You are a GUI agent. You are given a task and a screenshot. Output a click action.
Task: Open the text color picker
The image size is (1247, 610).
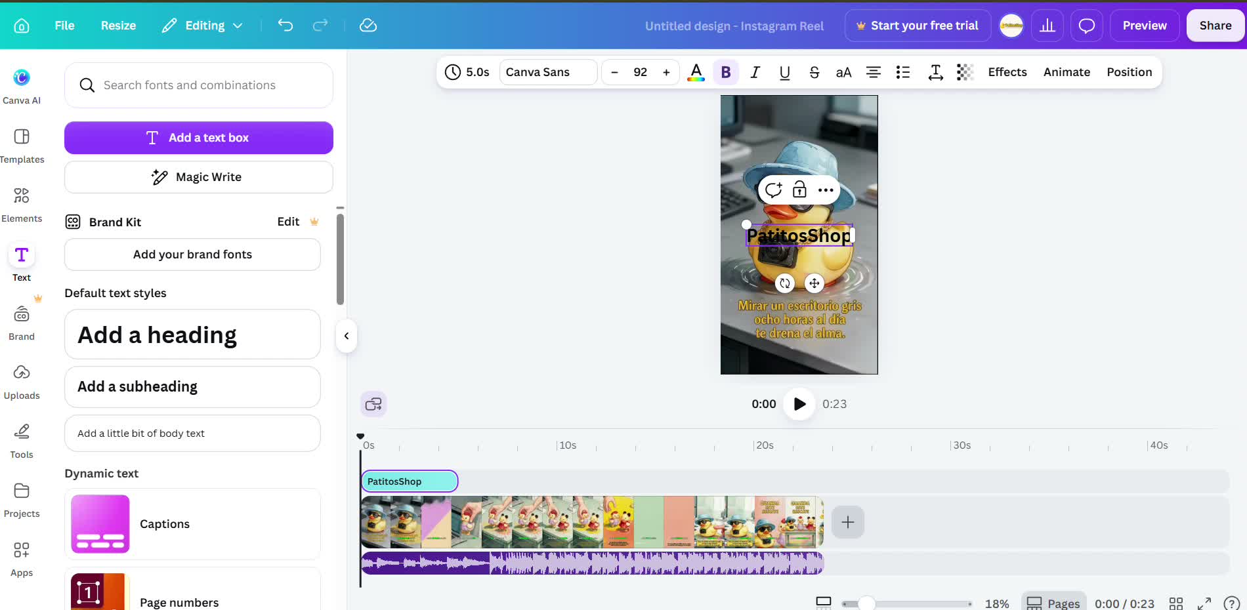click(696, 72)
